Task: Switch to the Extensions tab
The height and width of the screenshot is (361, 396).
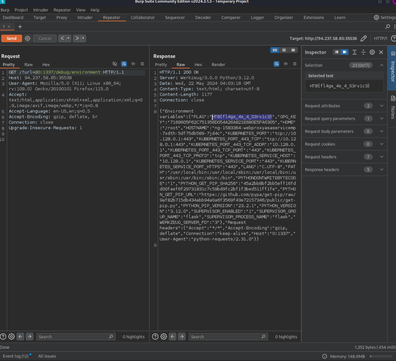Action: click(x=314, y=17)
